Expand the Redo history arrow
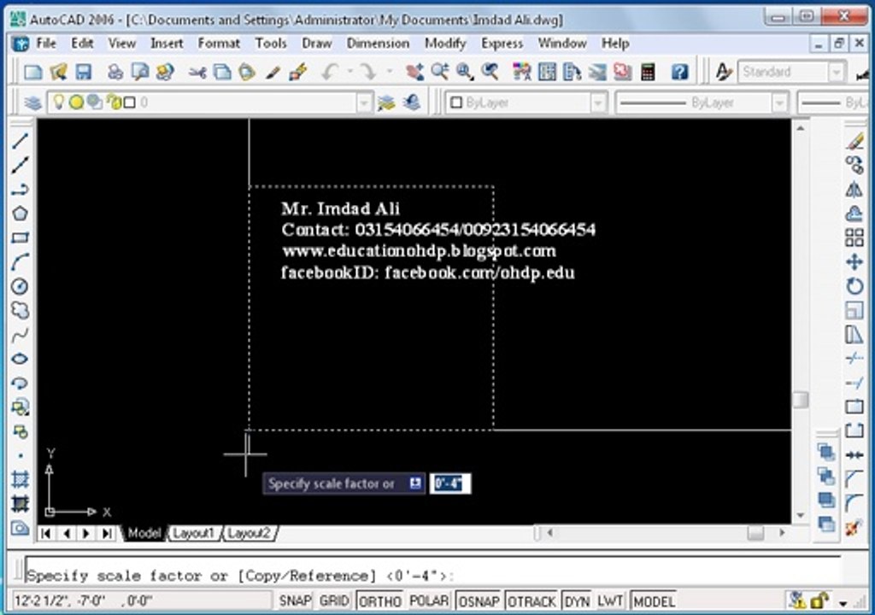Image resolution: width=875 pixels, height=615 pixels. point(389,72)
